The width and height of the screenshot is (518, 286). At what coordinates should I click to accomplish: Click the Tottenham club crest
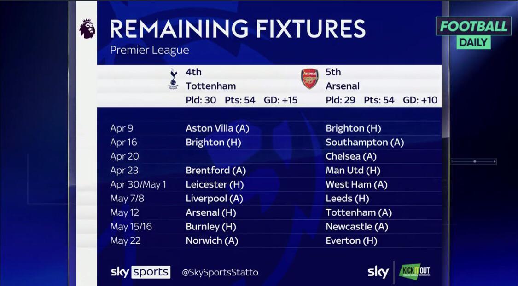coord(174,79)
